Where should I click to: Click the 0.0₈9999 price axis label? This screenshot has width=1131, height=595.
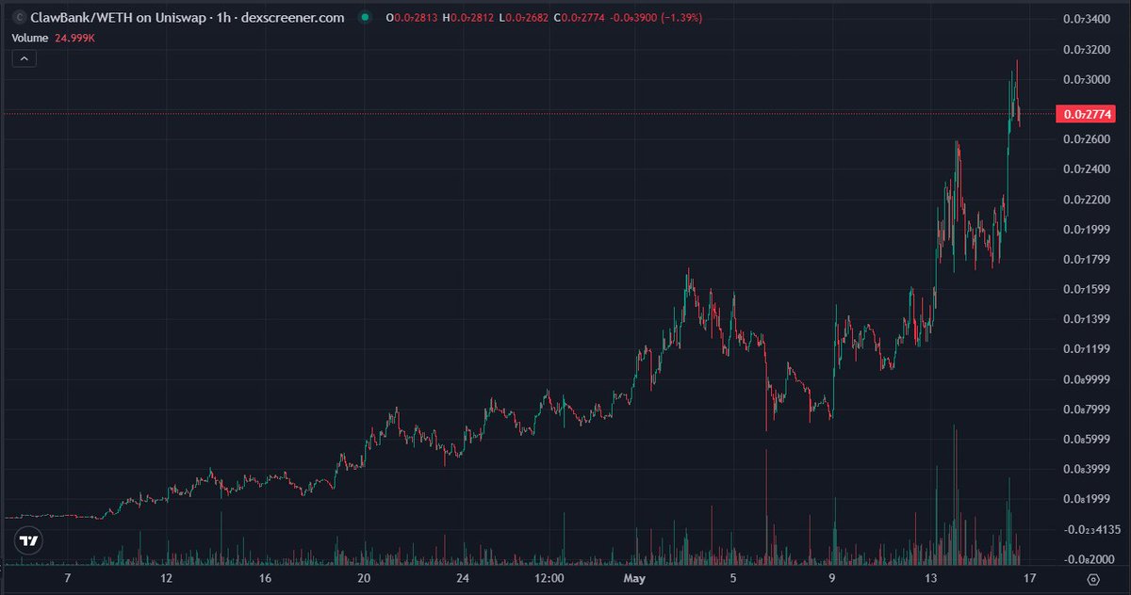(x=1089, y=379)
